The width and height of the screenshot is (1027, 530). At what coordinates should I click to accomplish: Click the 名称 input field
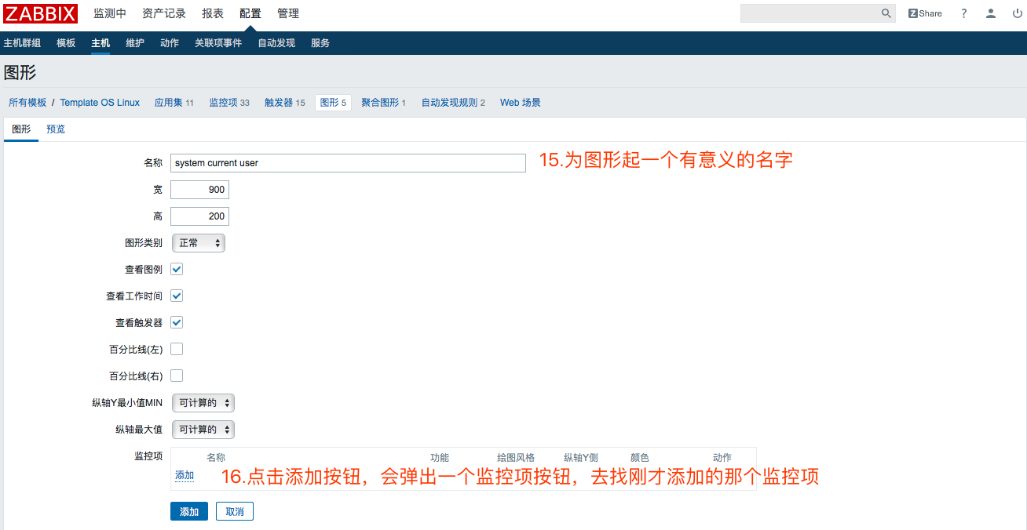(348, 163)
